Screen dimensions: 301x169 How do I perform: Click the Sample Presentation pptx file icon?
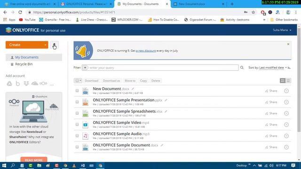point(86,102)
